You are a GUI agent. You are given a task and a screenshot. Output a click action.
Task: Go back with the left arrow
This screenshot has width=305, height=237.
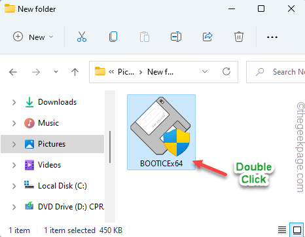(13, 72)
